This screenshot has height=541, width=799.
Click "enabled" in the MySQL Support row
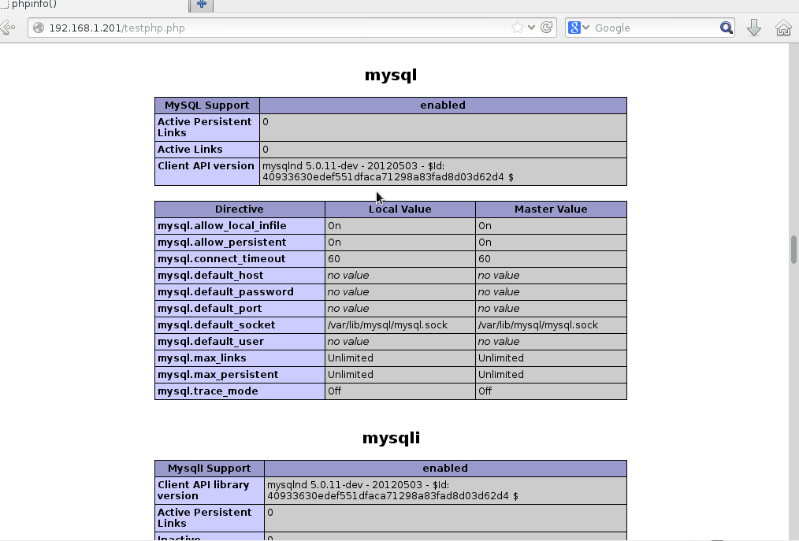coord(443,106)
